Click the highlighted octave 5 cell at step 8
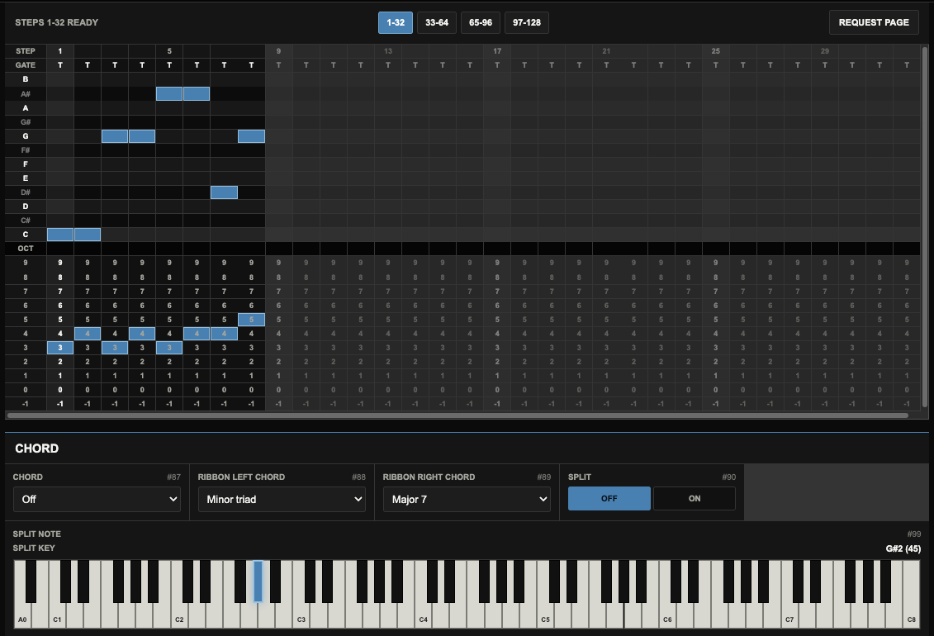Image resolution: width=934 pixels, height=636 pixels. tap(251, 320)
